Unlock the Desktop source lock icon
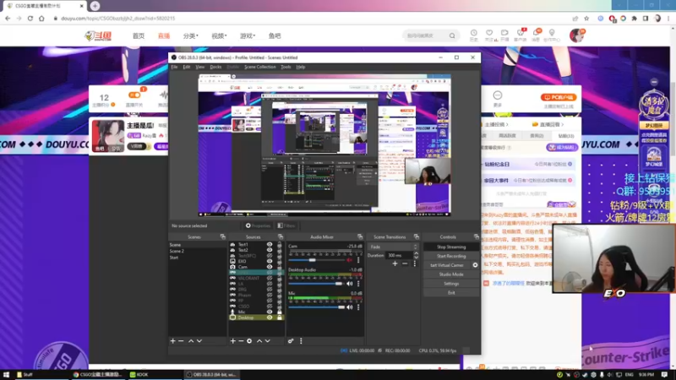Viewport: 676px width, 380px height. 280,318
